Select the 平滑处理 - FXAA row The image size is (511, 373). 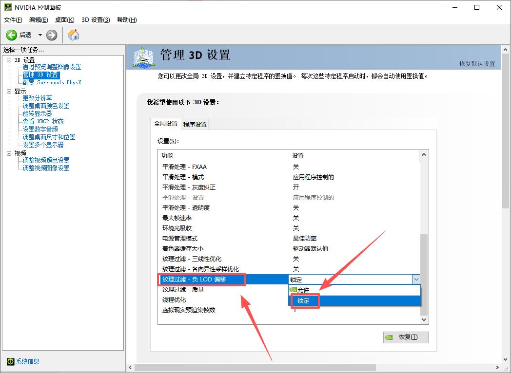point(289,167)
